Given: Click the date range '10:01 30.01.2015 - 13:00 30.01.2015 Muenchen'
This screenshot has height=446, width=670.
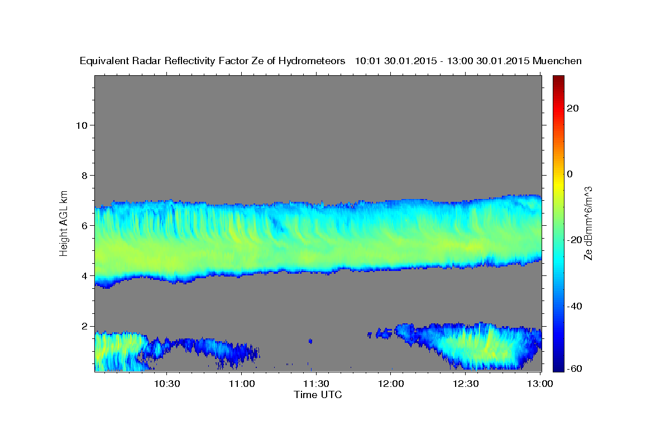Looking at the screenshot, I should (468, 61).
